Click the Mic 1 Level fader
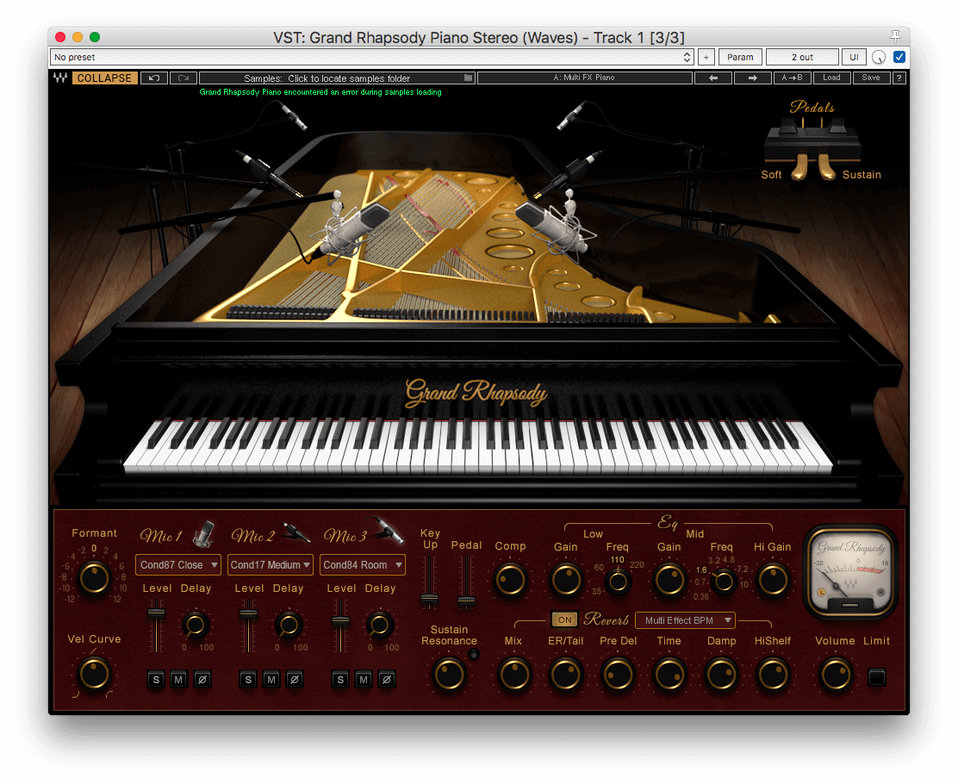The width and height of the screenshot is (958, 784). [x=157, y=613]
